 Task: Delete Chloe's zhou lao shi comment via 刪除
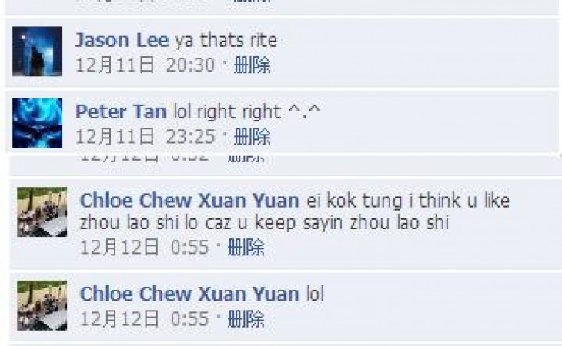click(246, 248)
